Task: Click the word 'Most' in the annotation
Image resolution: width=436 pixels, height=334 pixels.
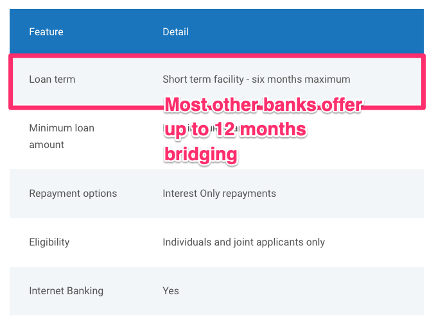Action: tap(186, 106)
